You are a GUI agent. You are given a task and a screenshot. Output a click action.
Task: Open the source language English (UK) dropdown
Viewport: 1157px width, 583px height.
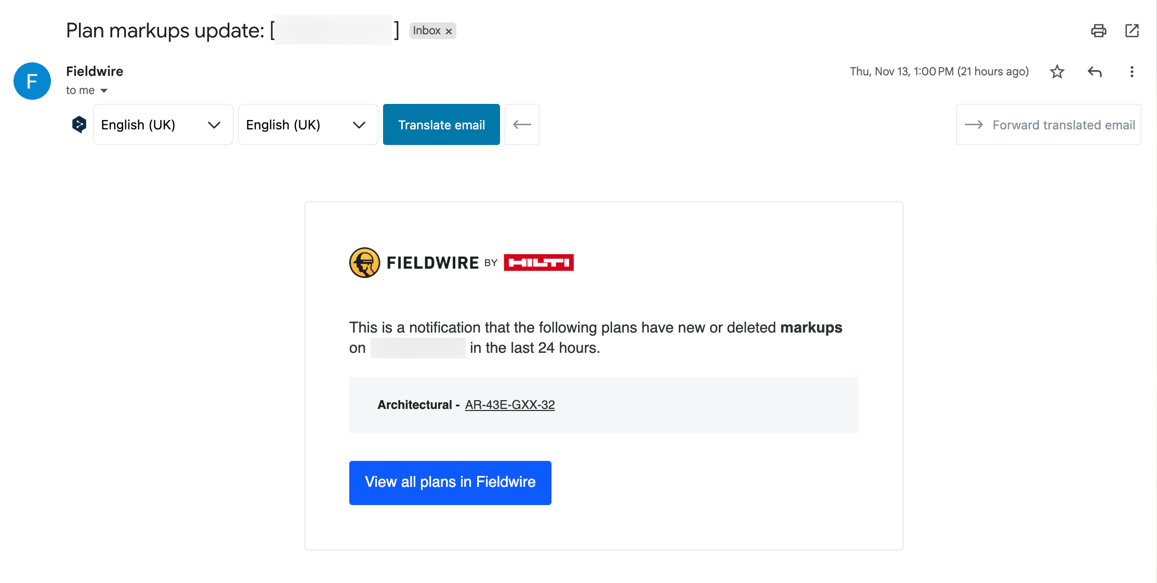[x=163, y=125]
